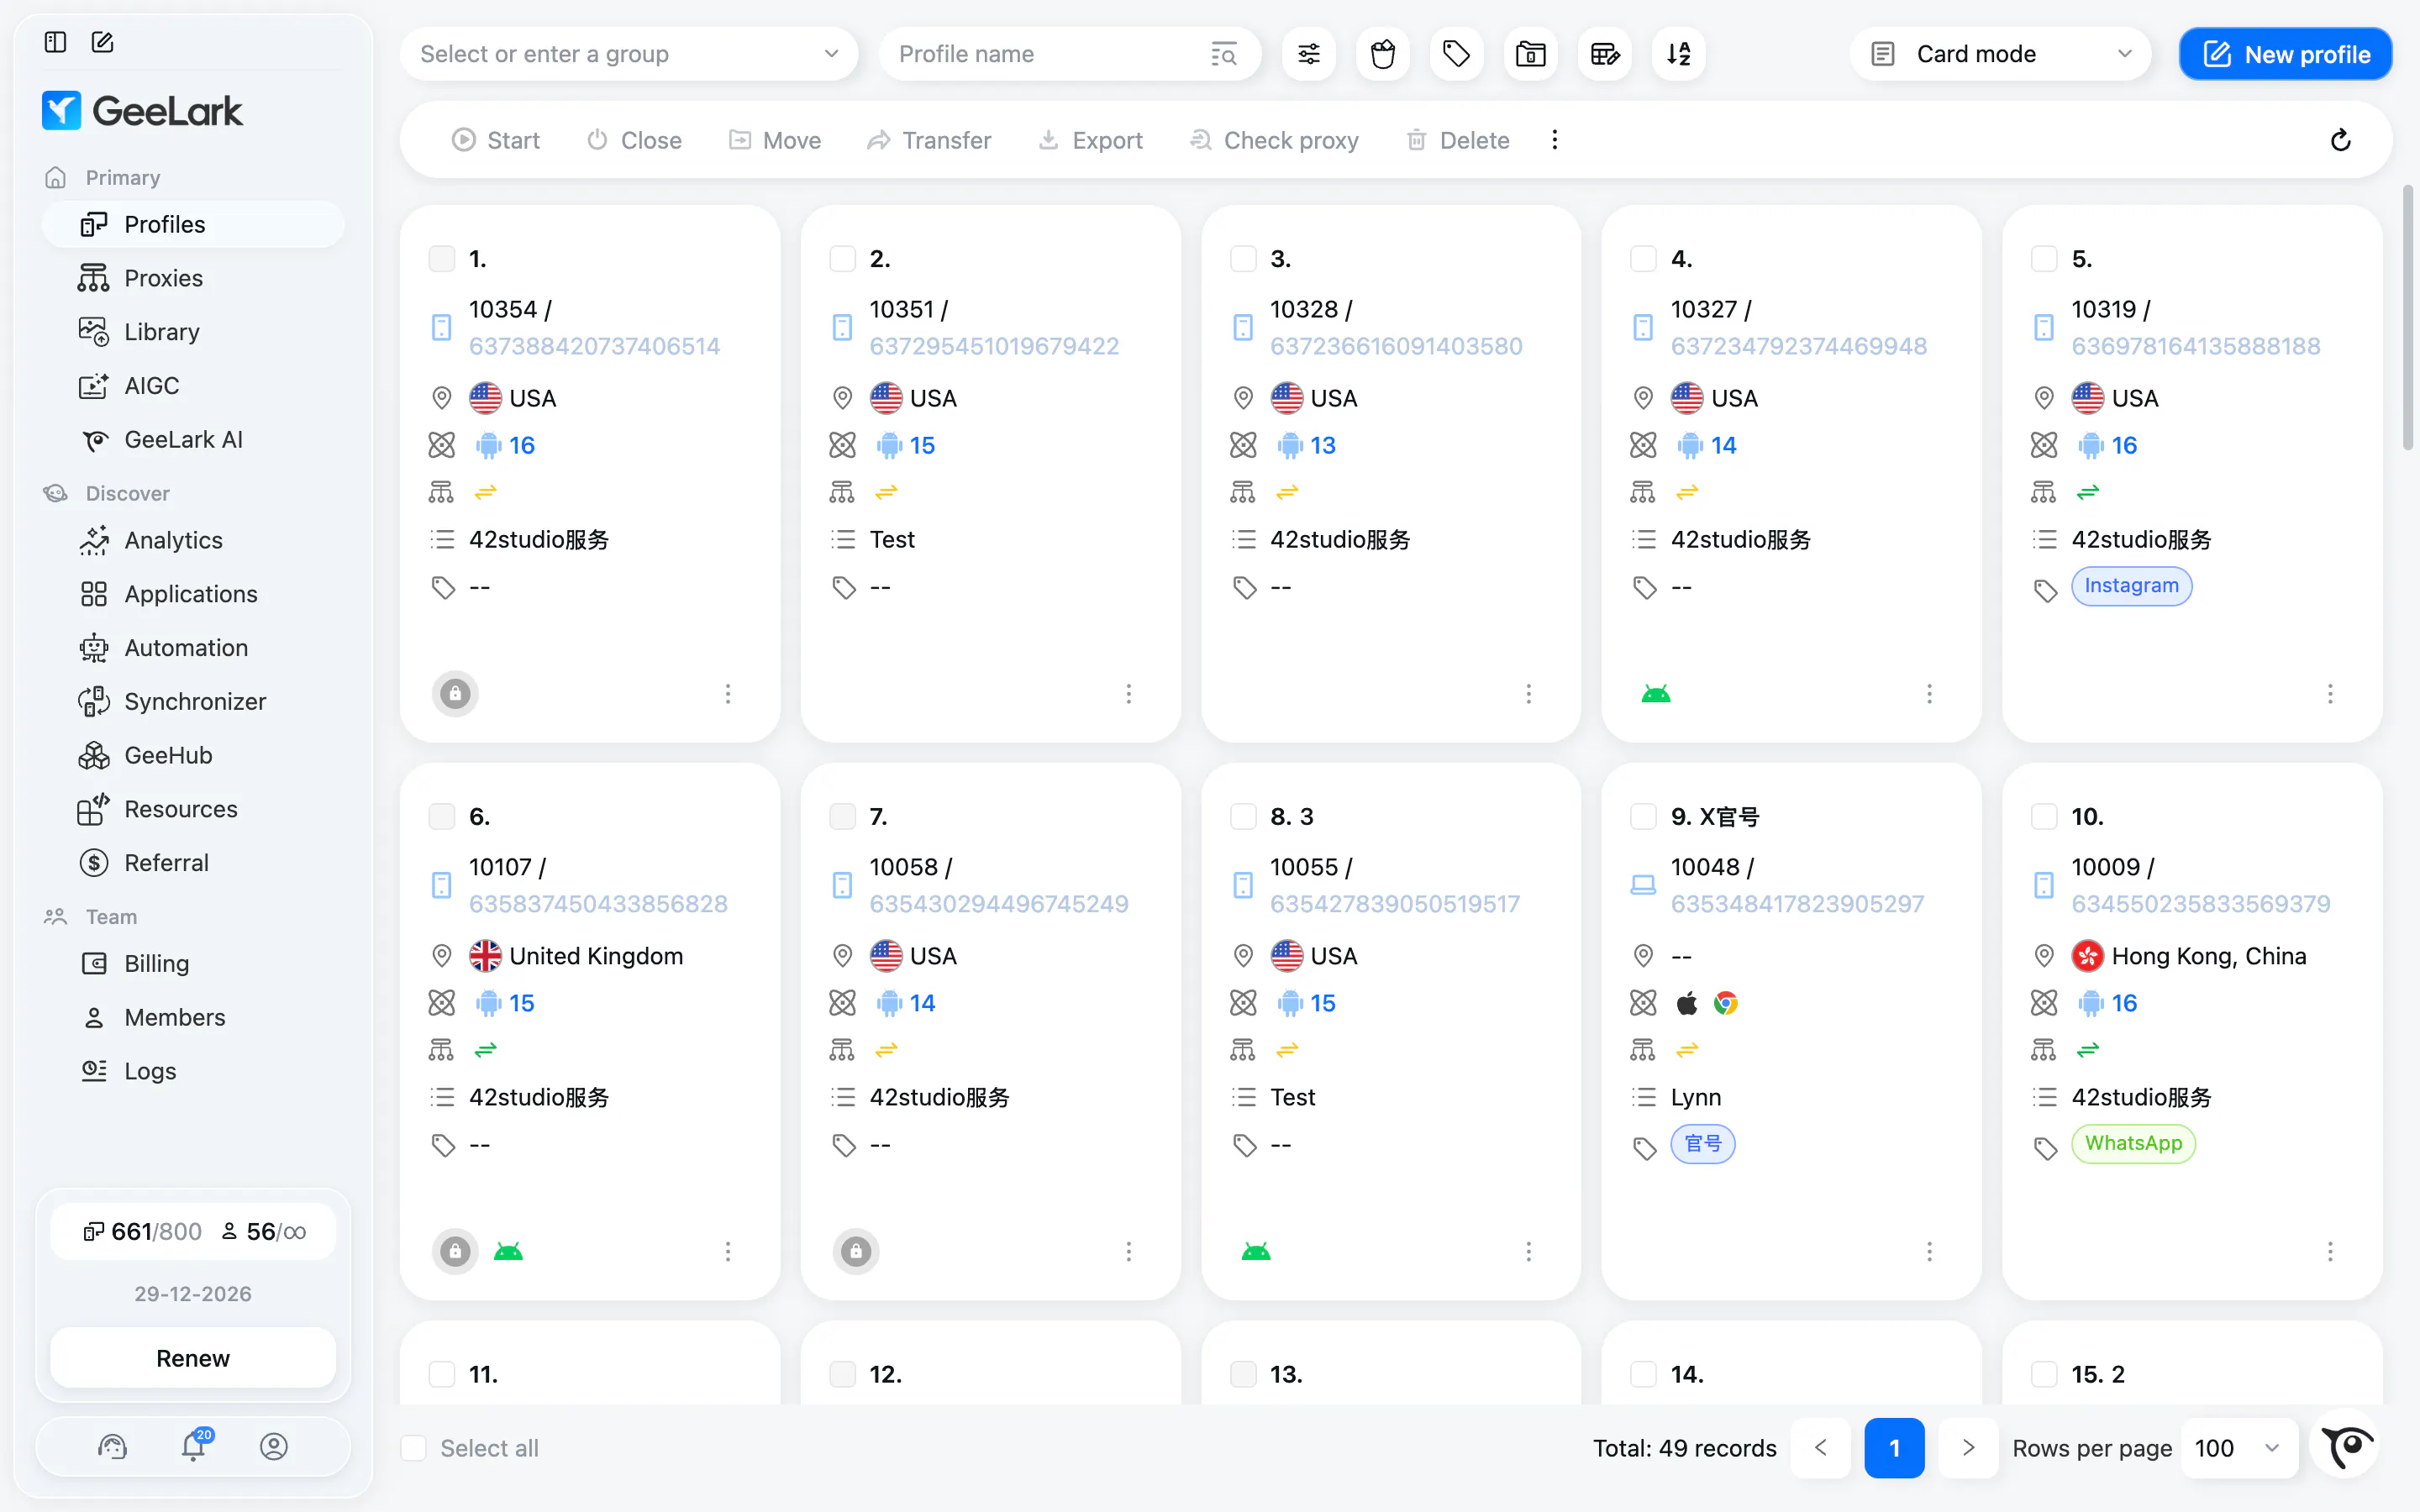Screen dimensions: 2420x1512
Task: Click Start in the action bar
Action: pyautogui.click(x=496, y=140)
